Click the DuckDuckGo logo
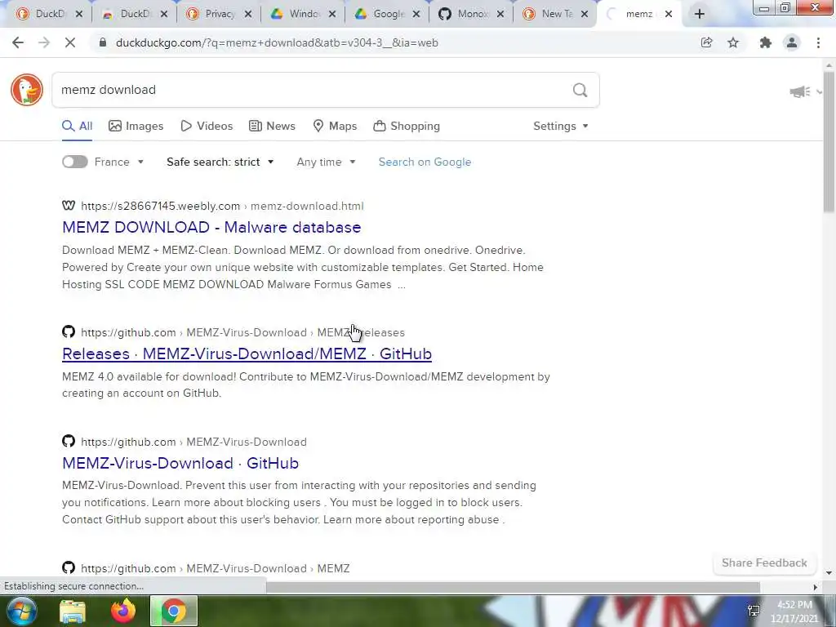This screenshot has height=627, width=836. pyautogui.click(x=27, y=90)
